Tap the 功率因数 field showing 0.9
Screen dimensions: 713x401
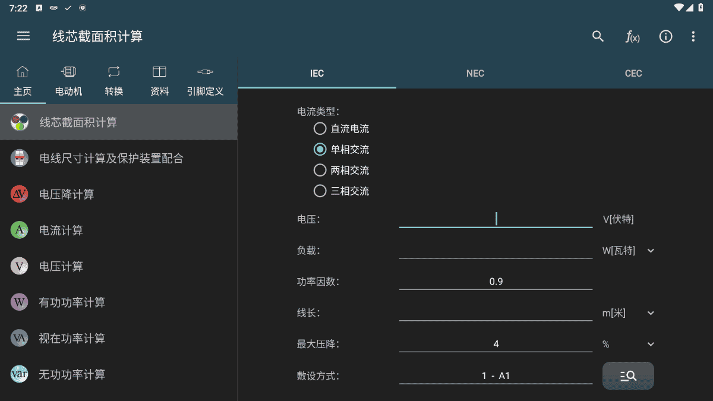[496, 282]
